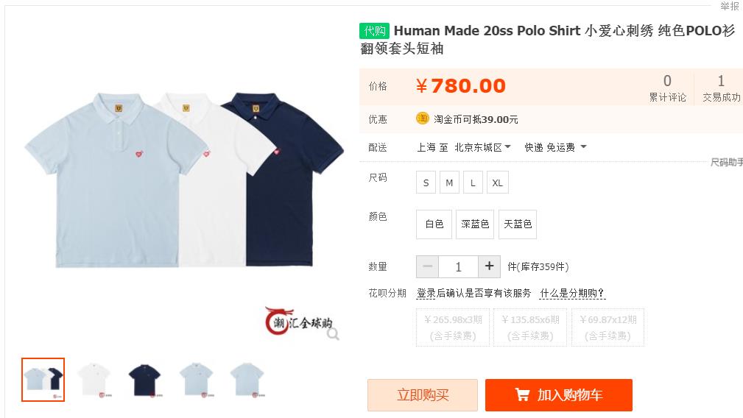This screenshot has width=743, height=418.
Task: Select the ¥265.98x3期 installment option
Action: 453,327
